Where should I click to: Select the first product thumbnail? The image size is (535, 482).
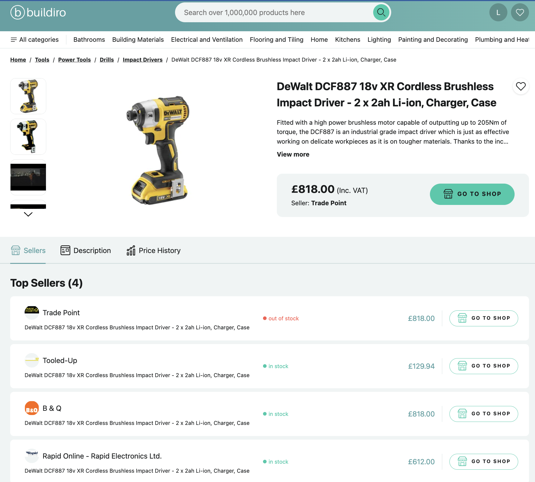(x=28, y=96)
